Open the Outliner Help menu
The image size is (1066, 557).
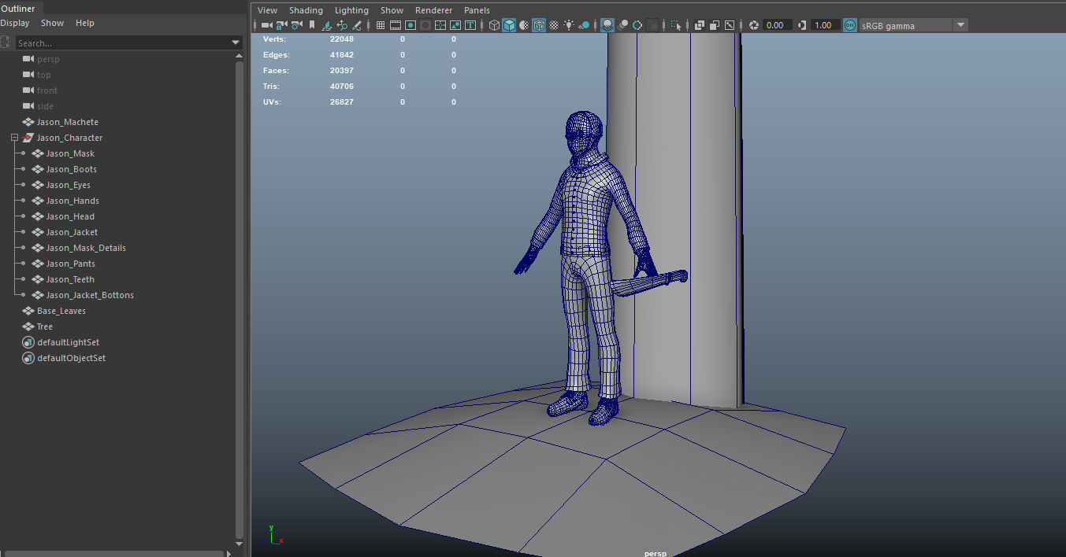tap(85, 23)
